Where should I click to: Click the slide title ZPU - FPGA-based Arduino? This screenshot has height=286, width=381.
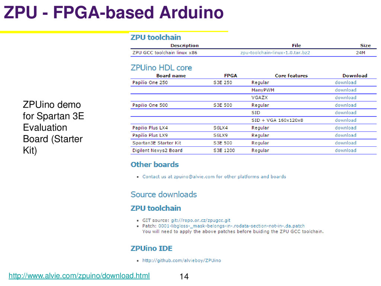pos(113,12)
